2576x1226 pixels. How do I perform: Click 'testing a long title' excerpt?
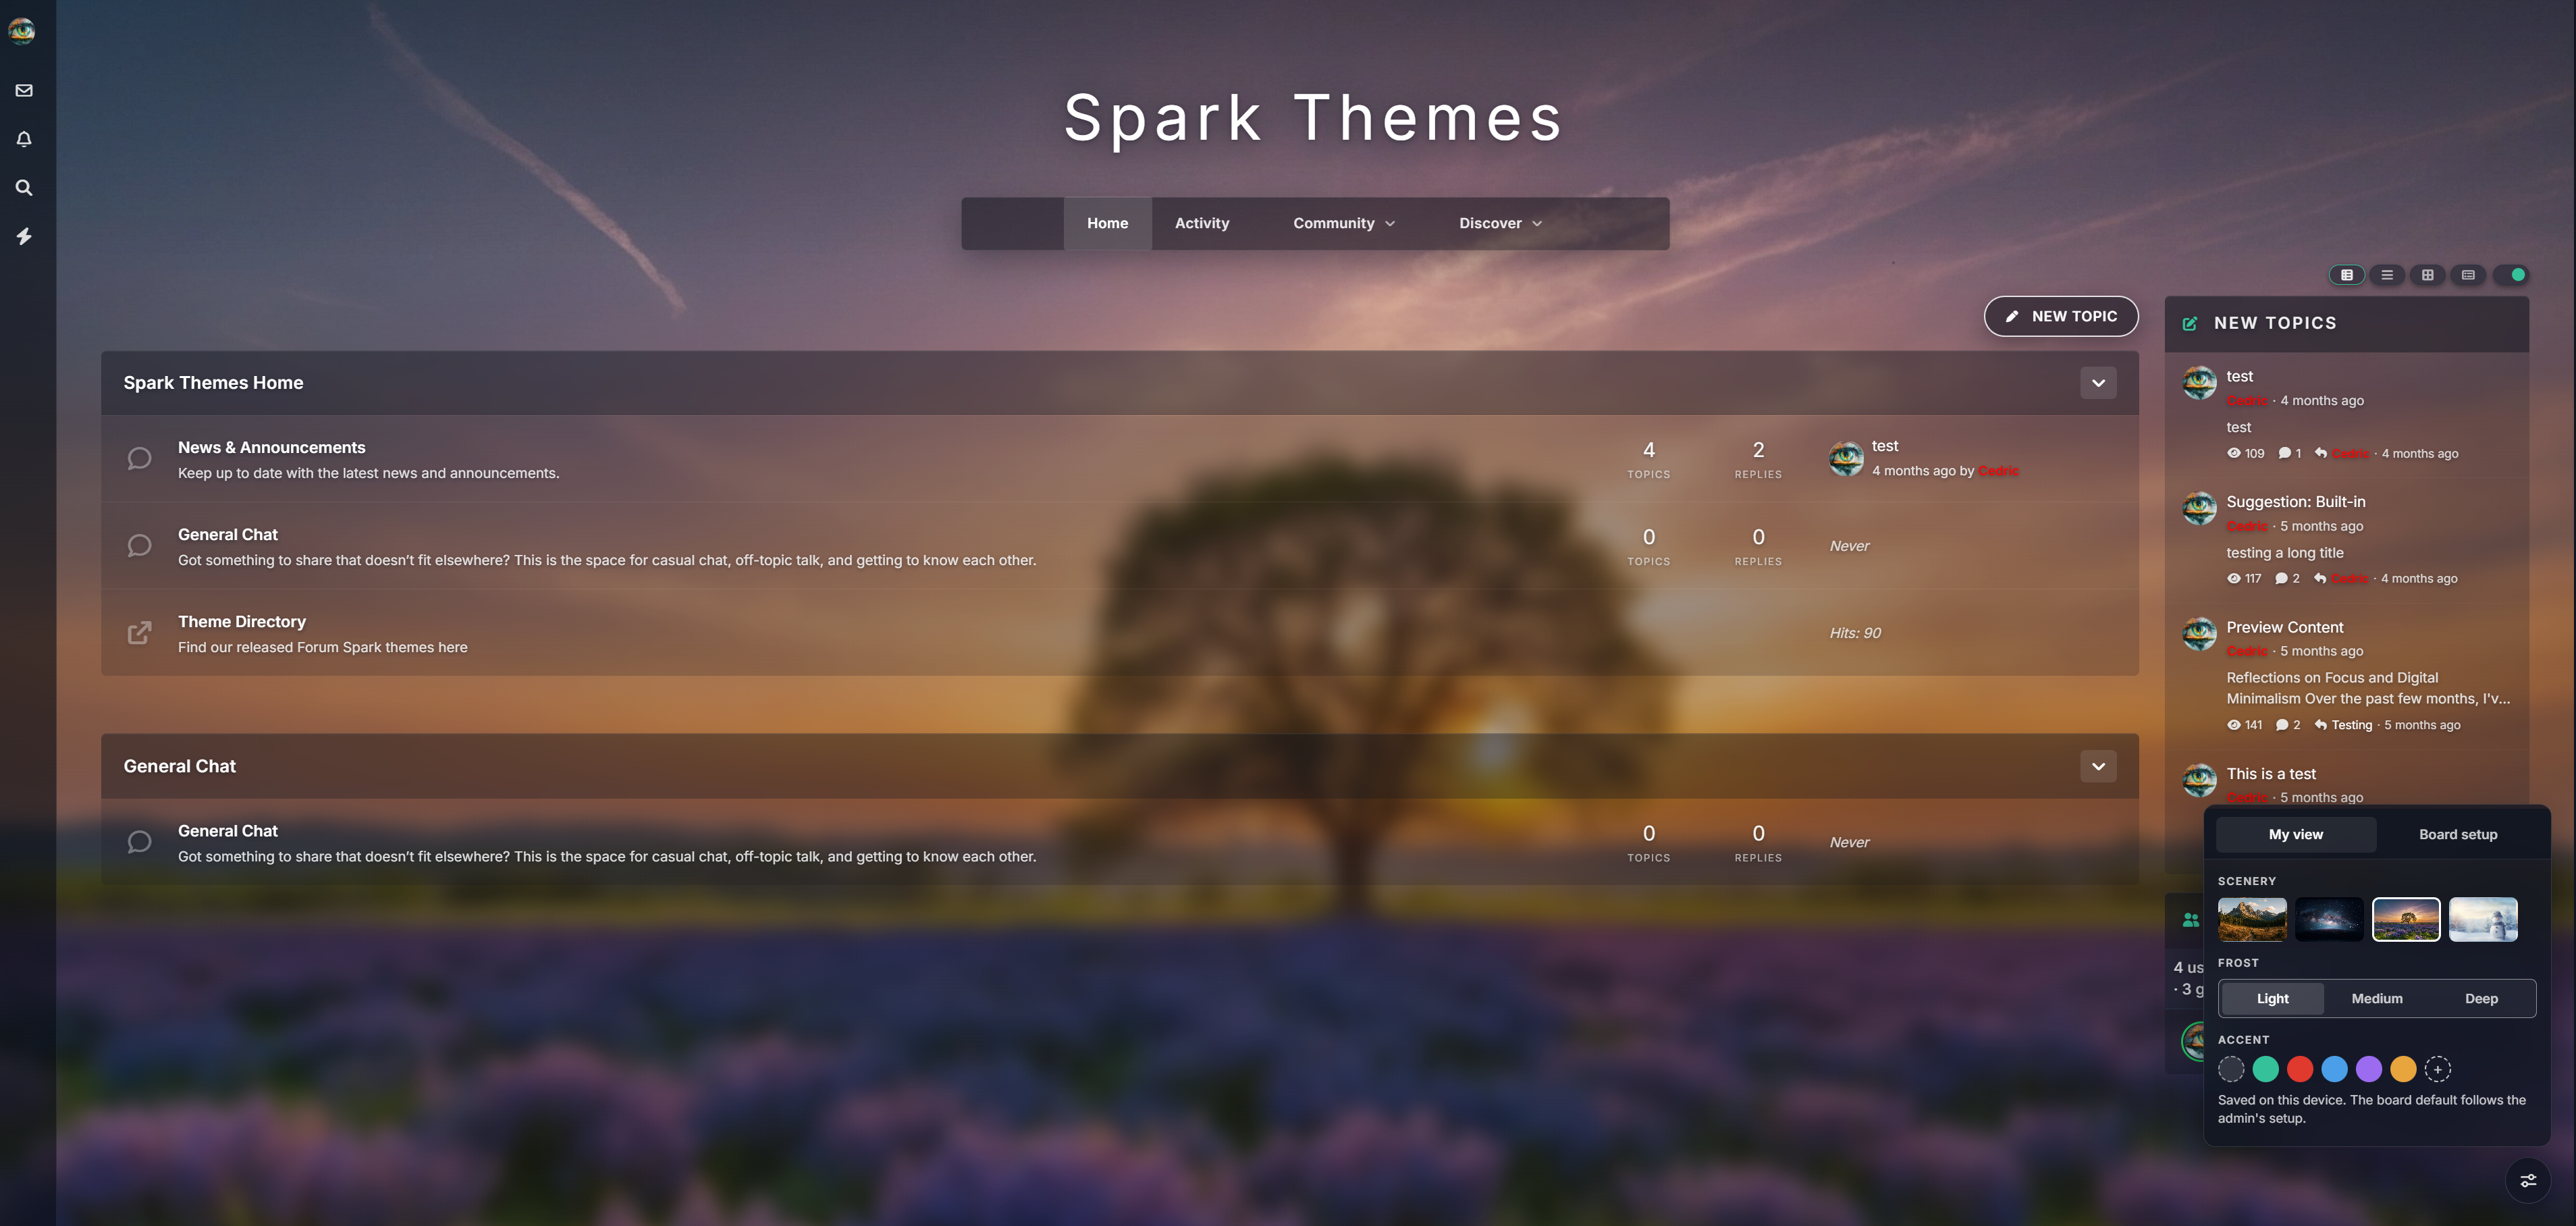(x=2285, y=553)
